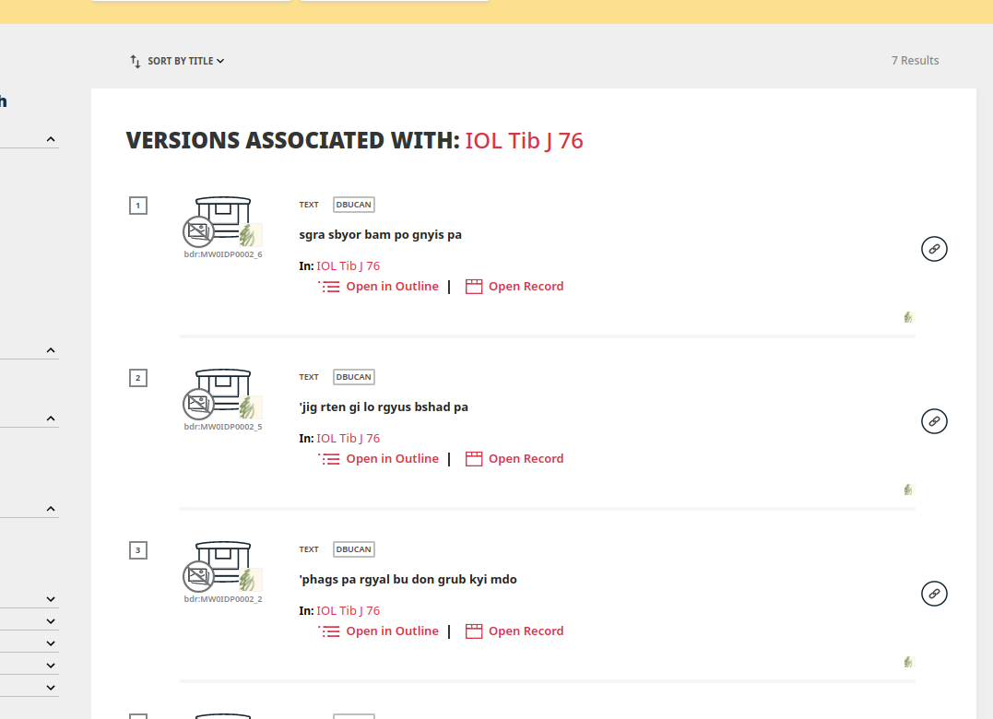Expand the bottom sidebar filter section
Screen dimensions: 993x719
pos(51,687)
